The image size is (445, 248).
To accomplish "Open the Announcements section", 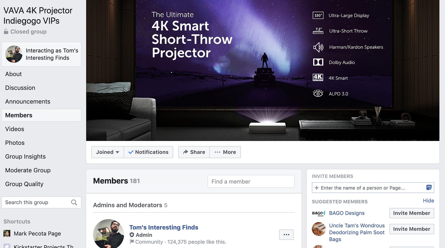I will [28, 102].
